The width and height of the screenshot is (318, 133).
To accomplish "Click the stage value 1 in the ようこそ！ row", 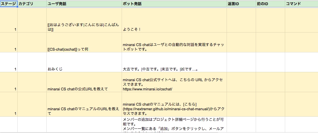I will [x=9, y=20].
